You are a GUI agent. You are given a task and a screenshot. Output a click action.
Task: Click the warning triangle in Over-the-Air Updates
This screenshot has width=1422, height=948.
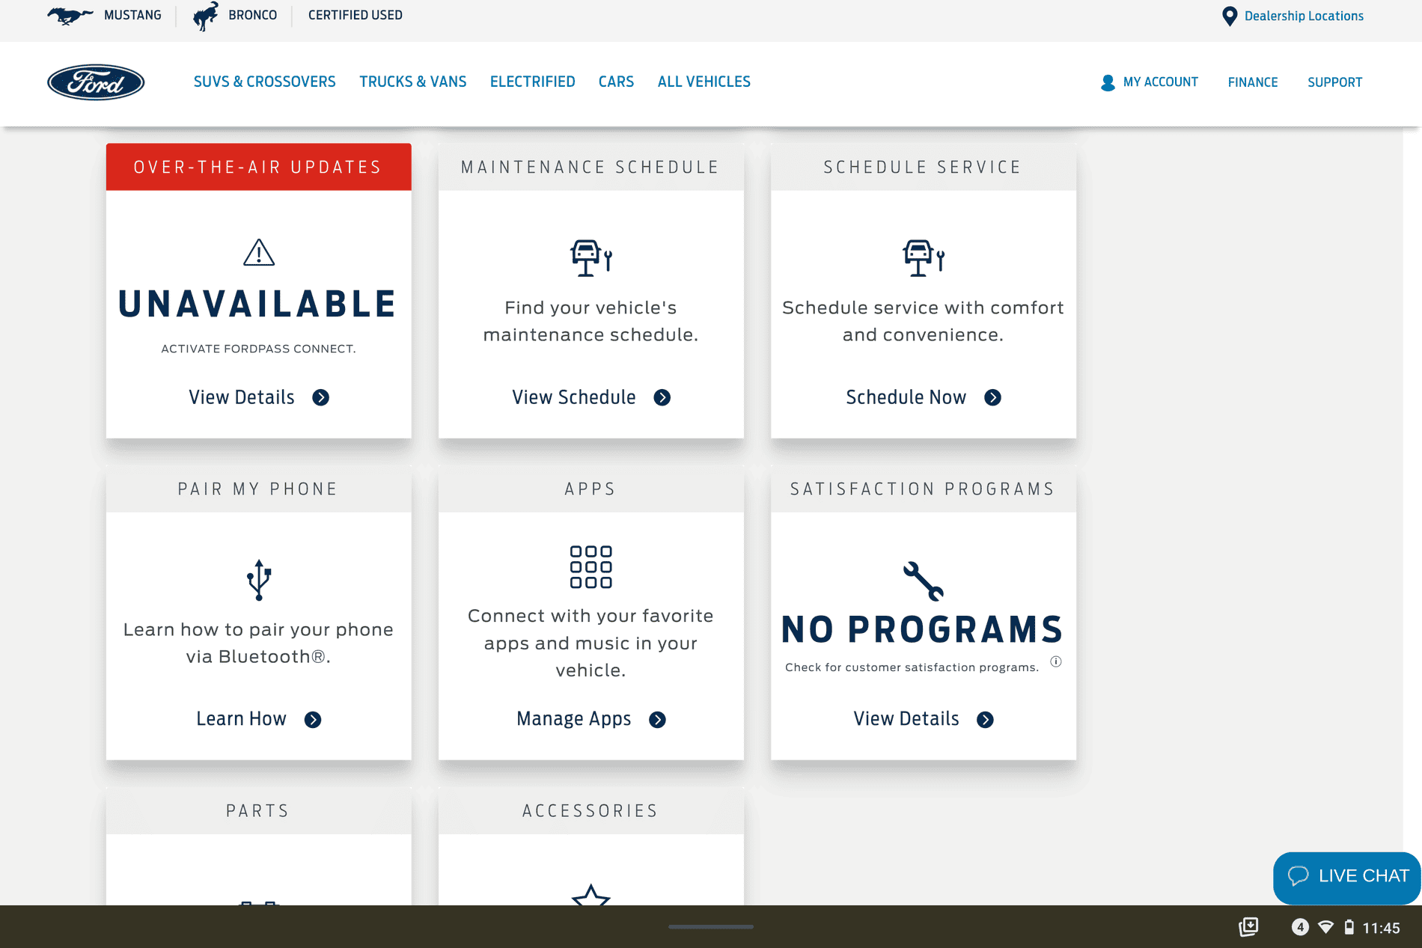[x=259, y=253]
